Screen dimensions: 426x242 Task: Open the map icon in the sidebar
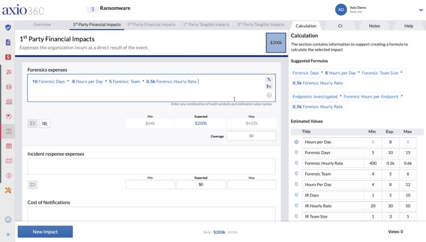[x=9, y=161]
